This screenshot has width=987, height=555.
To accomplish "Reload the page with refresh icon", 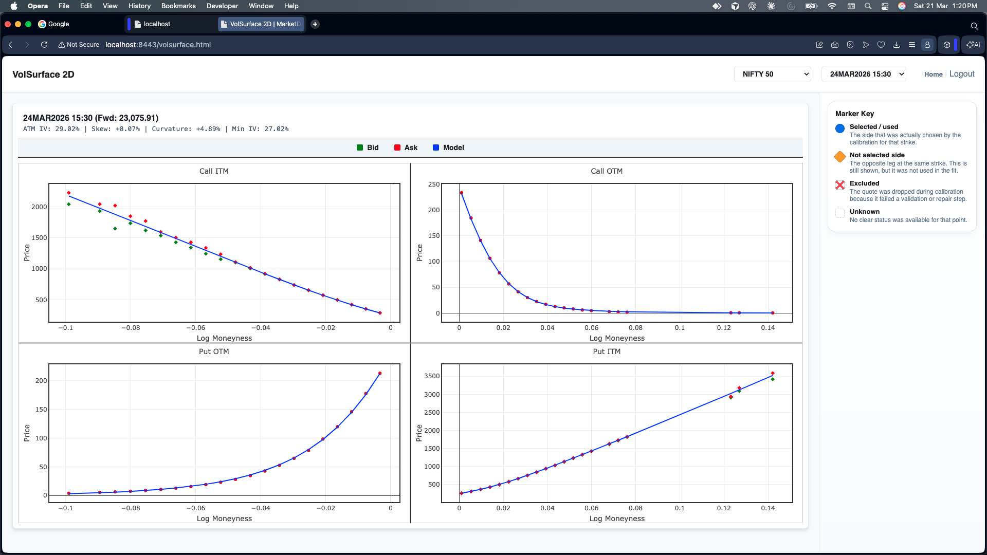I will [x=44, y=45].
